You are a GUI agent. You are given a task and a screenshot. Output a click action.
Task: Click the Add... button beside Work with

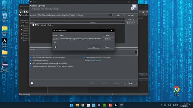point(119,15)
